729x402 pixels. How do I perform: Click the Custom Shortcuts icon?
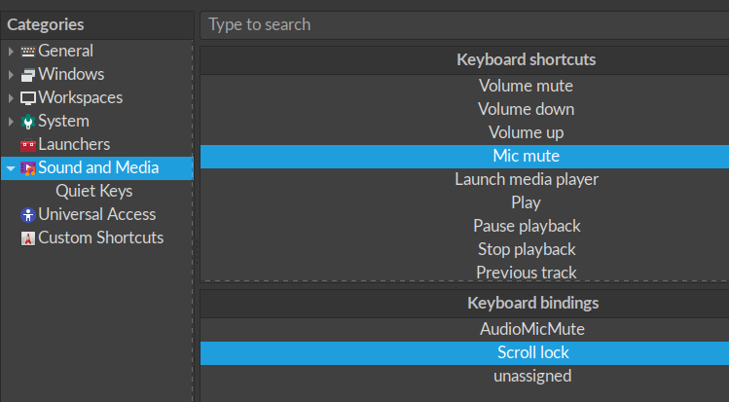(x=28, y=238)
